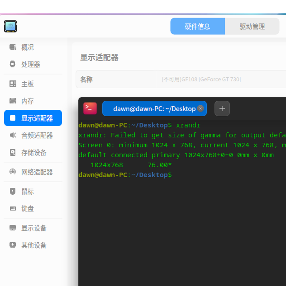
Task: Open 鼠标 label in the sidebar
Action: click(x=28, y=192)
